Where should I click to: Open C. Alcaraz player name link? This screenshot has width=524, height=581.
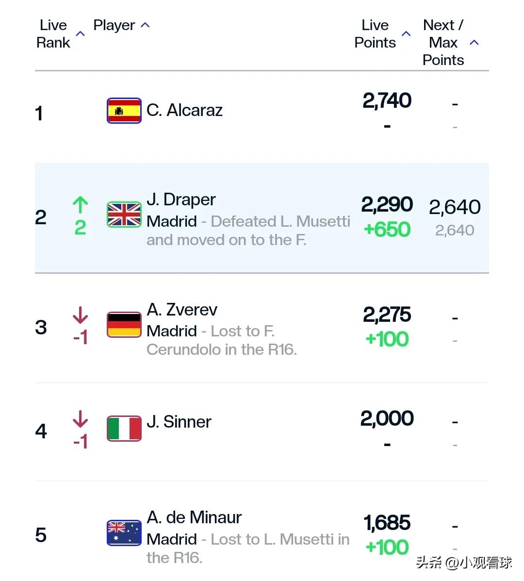[x=184, y=110]
